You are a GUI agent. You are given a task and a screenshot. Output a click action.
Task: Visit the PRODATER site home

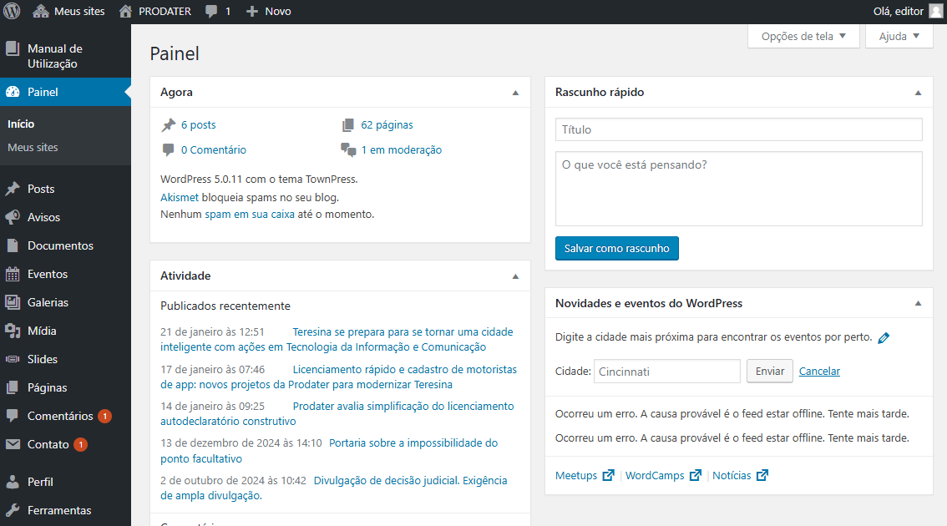coord(154,11)
